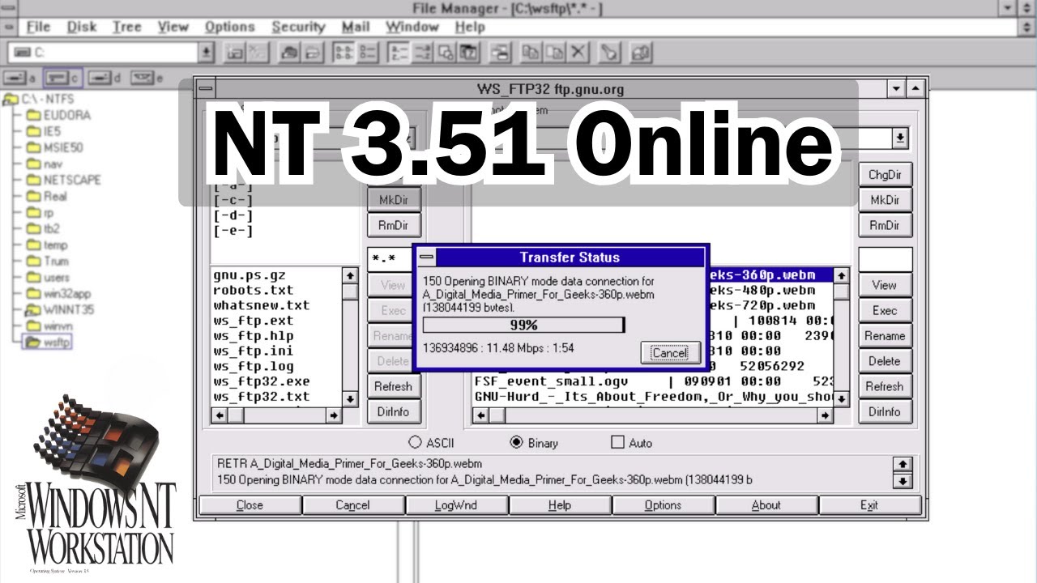The width and height of the screenshot is (1037, 583).
Task: Switch to All File Details icon
Action: click(x=366, y=53)
